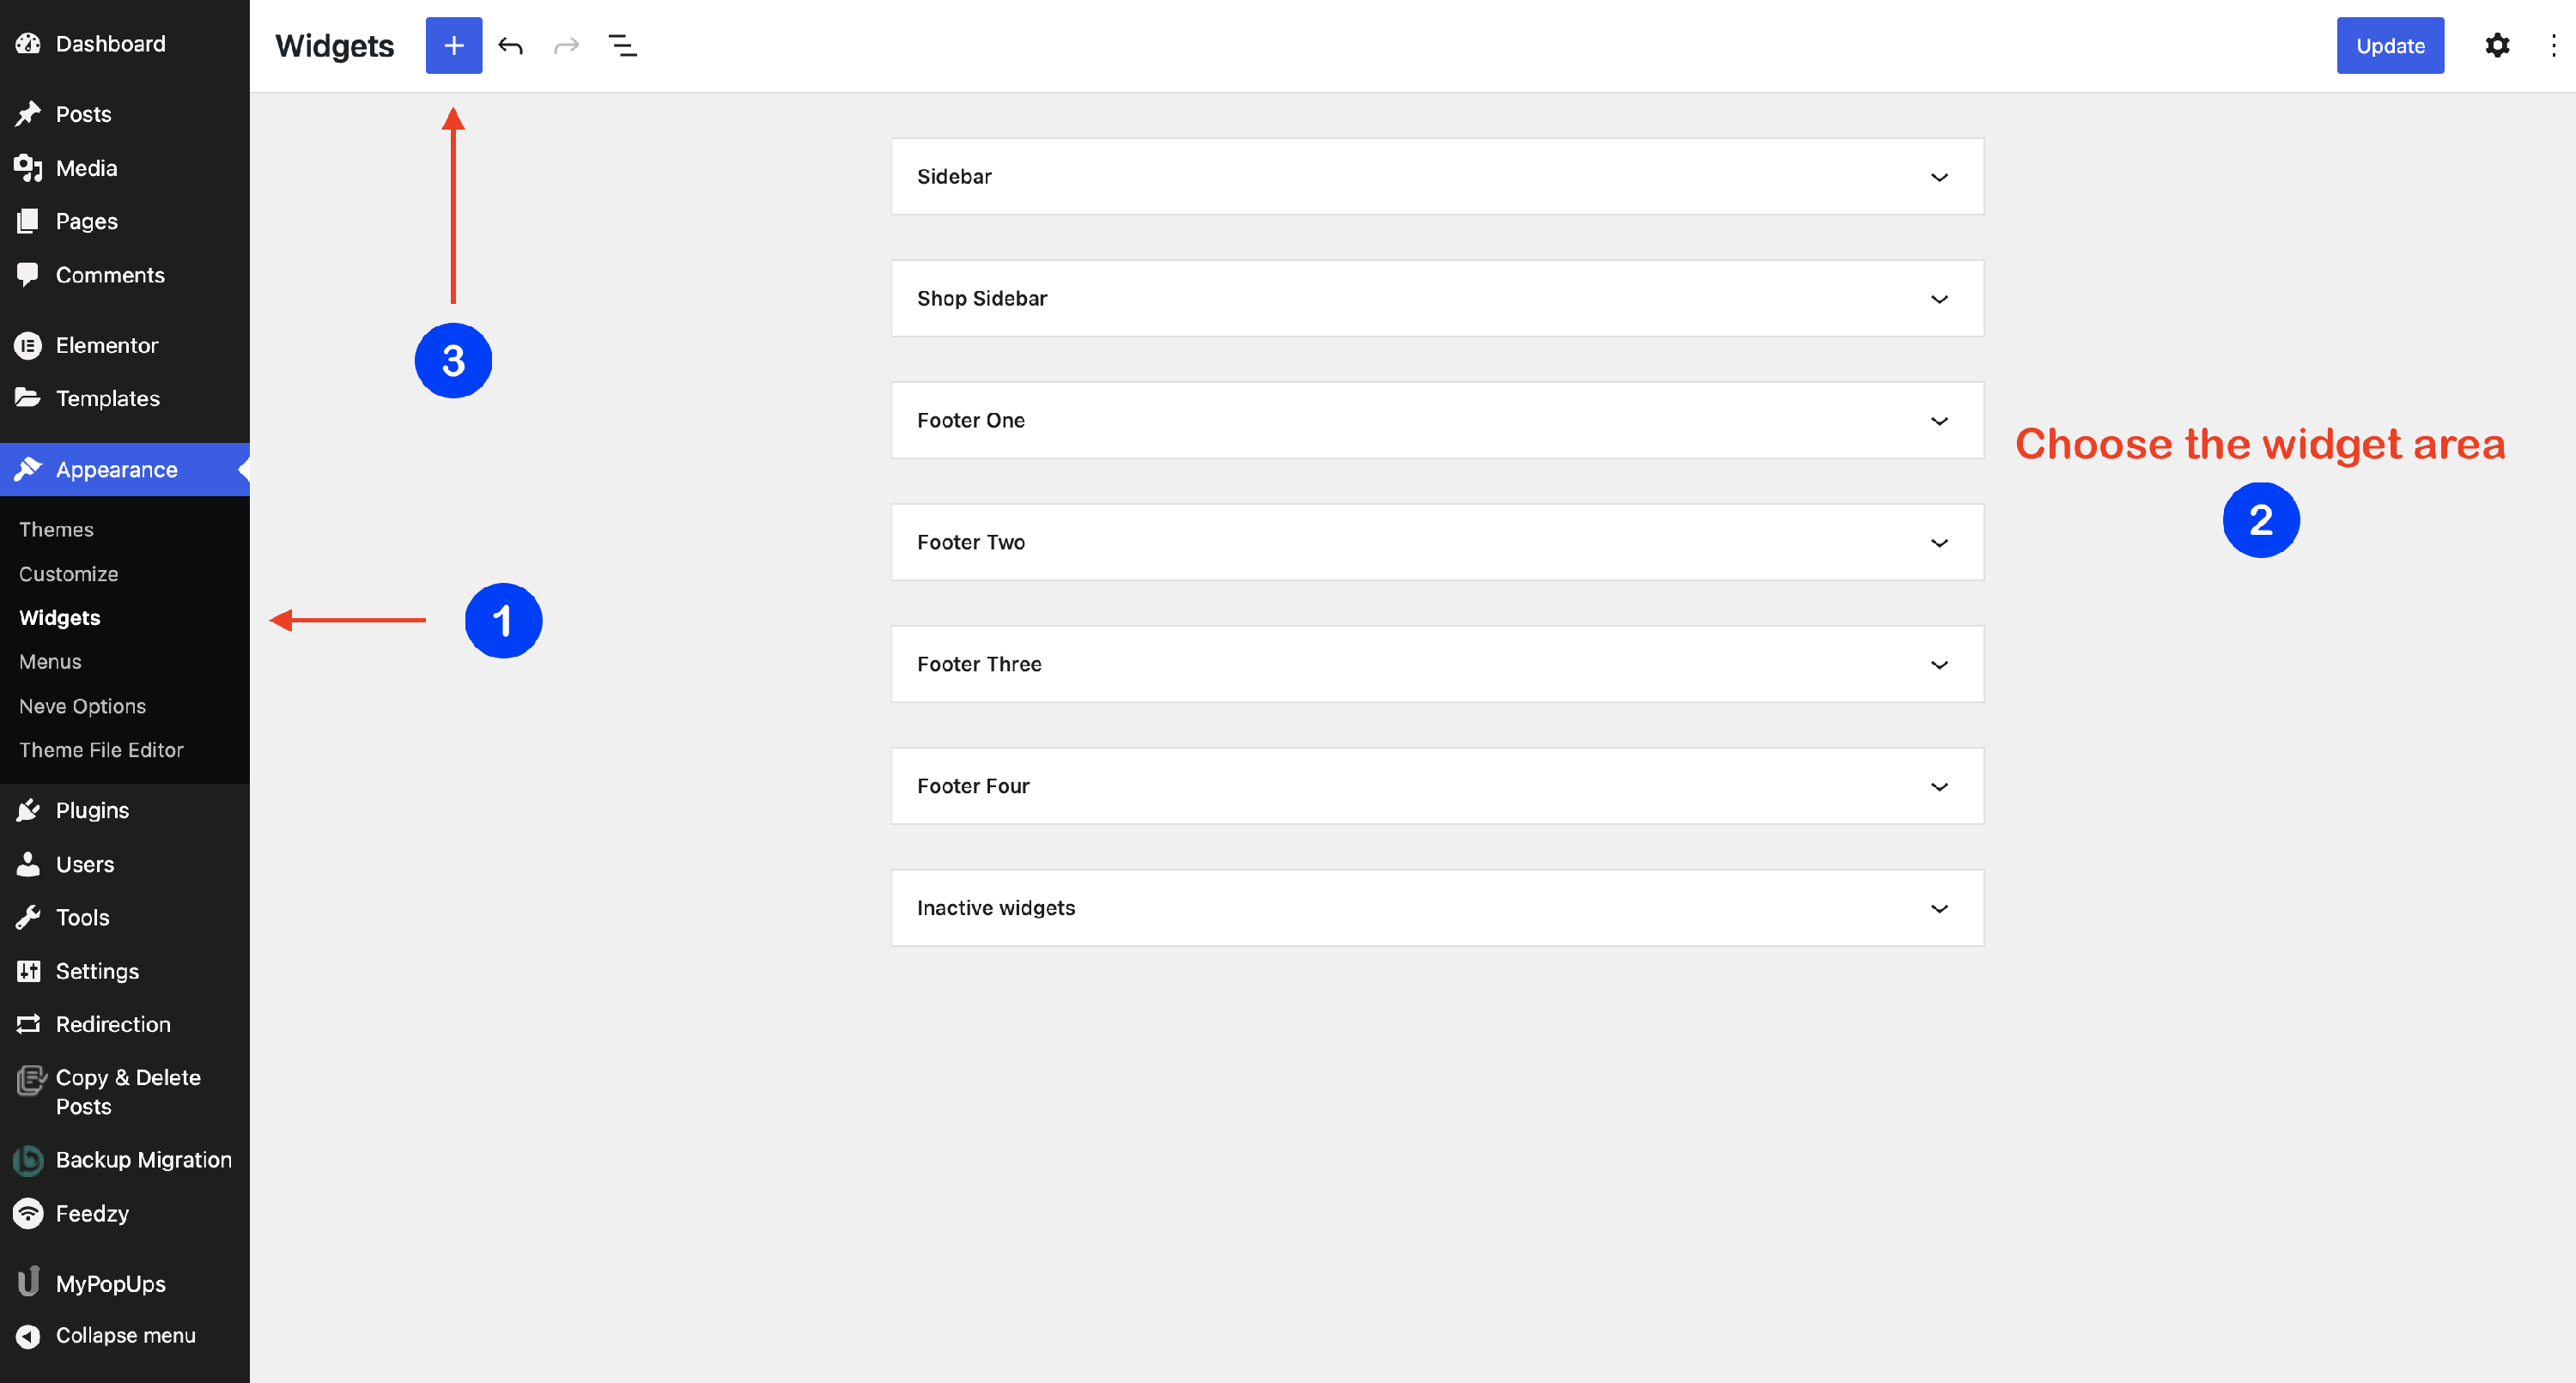Image resolution: width=2576 pixels, height=1383 pixels.
Task: Expand the Shop Sidebar chevron
Action: pyautogui.click(x=1938, y=299)
